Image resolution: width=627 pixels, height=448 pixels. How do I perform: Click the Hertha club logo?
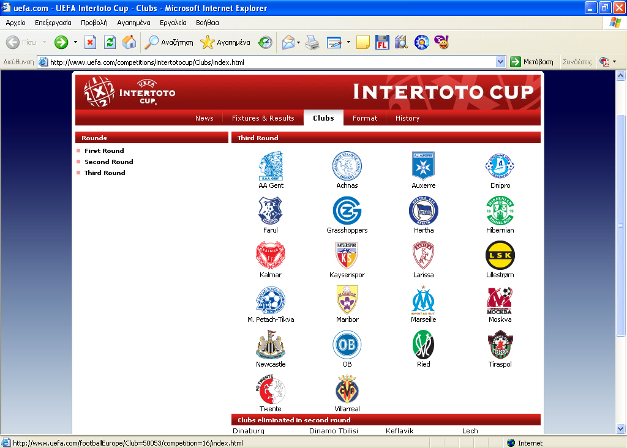point(424,211)
